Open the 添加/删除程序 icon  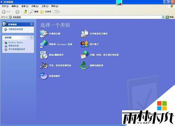43,55
